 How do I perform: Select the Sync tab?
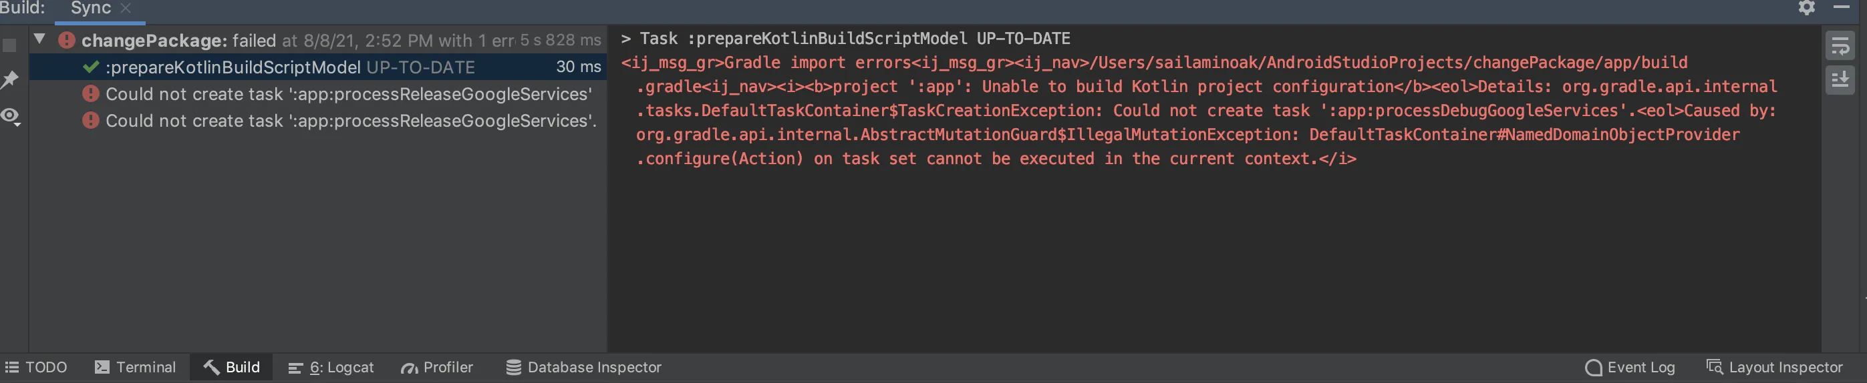tap(91, 8)
